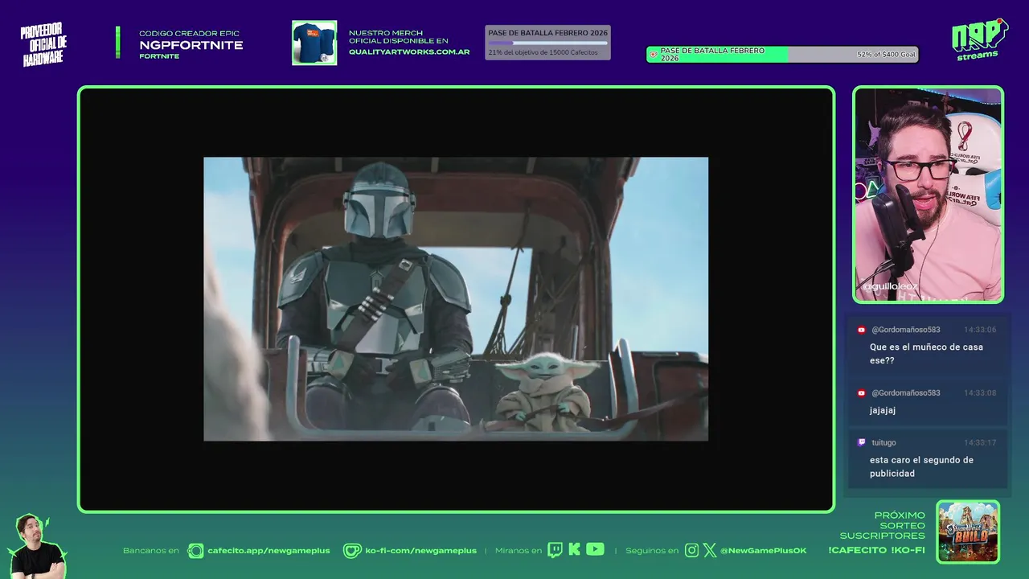
Task: Select first Gordomañoso583 username
Action: tap(906, 330)
